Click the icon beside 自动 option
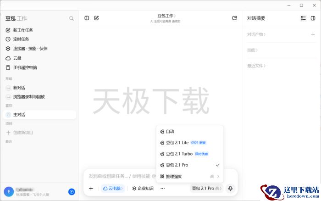Screen dimensions: 321x201 pyautogui.click(x=162, y=132)
